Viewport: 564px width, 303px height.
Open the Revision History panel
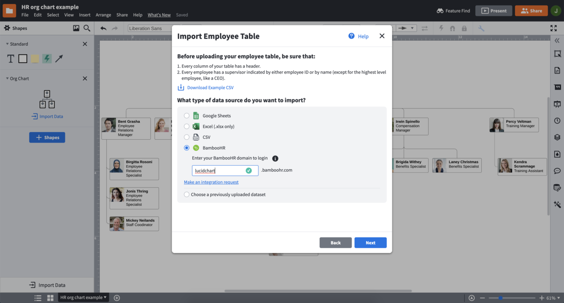557,120
